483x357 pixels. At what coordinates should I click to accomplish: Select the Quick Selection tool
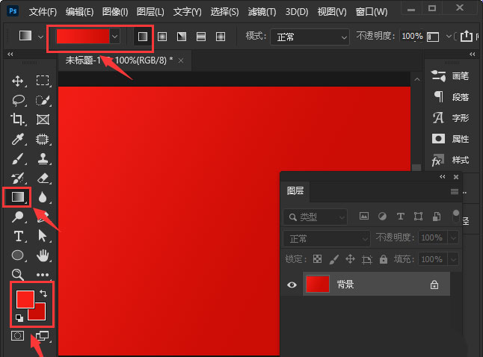point(43,100)
